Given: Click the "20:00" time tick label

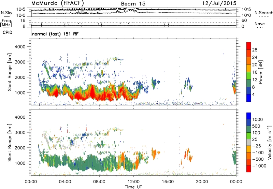Looking at the screenshot, I should pyautogui.click(x=202, y=182).
